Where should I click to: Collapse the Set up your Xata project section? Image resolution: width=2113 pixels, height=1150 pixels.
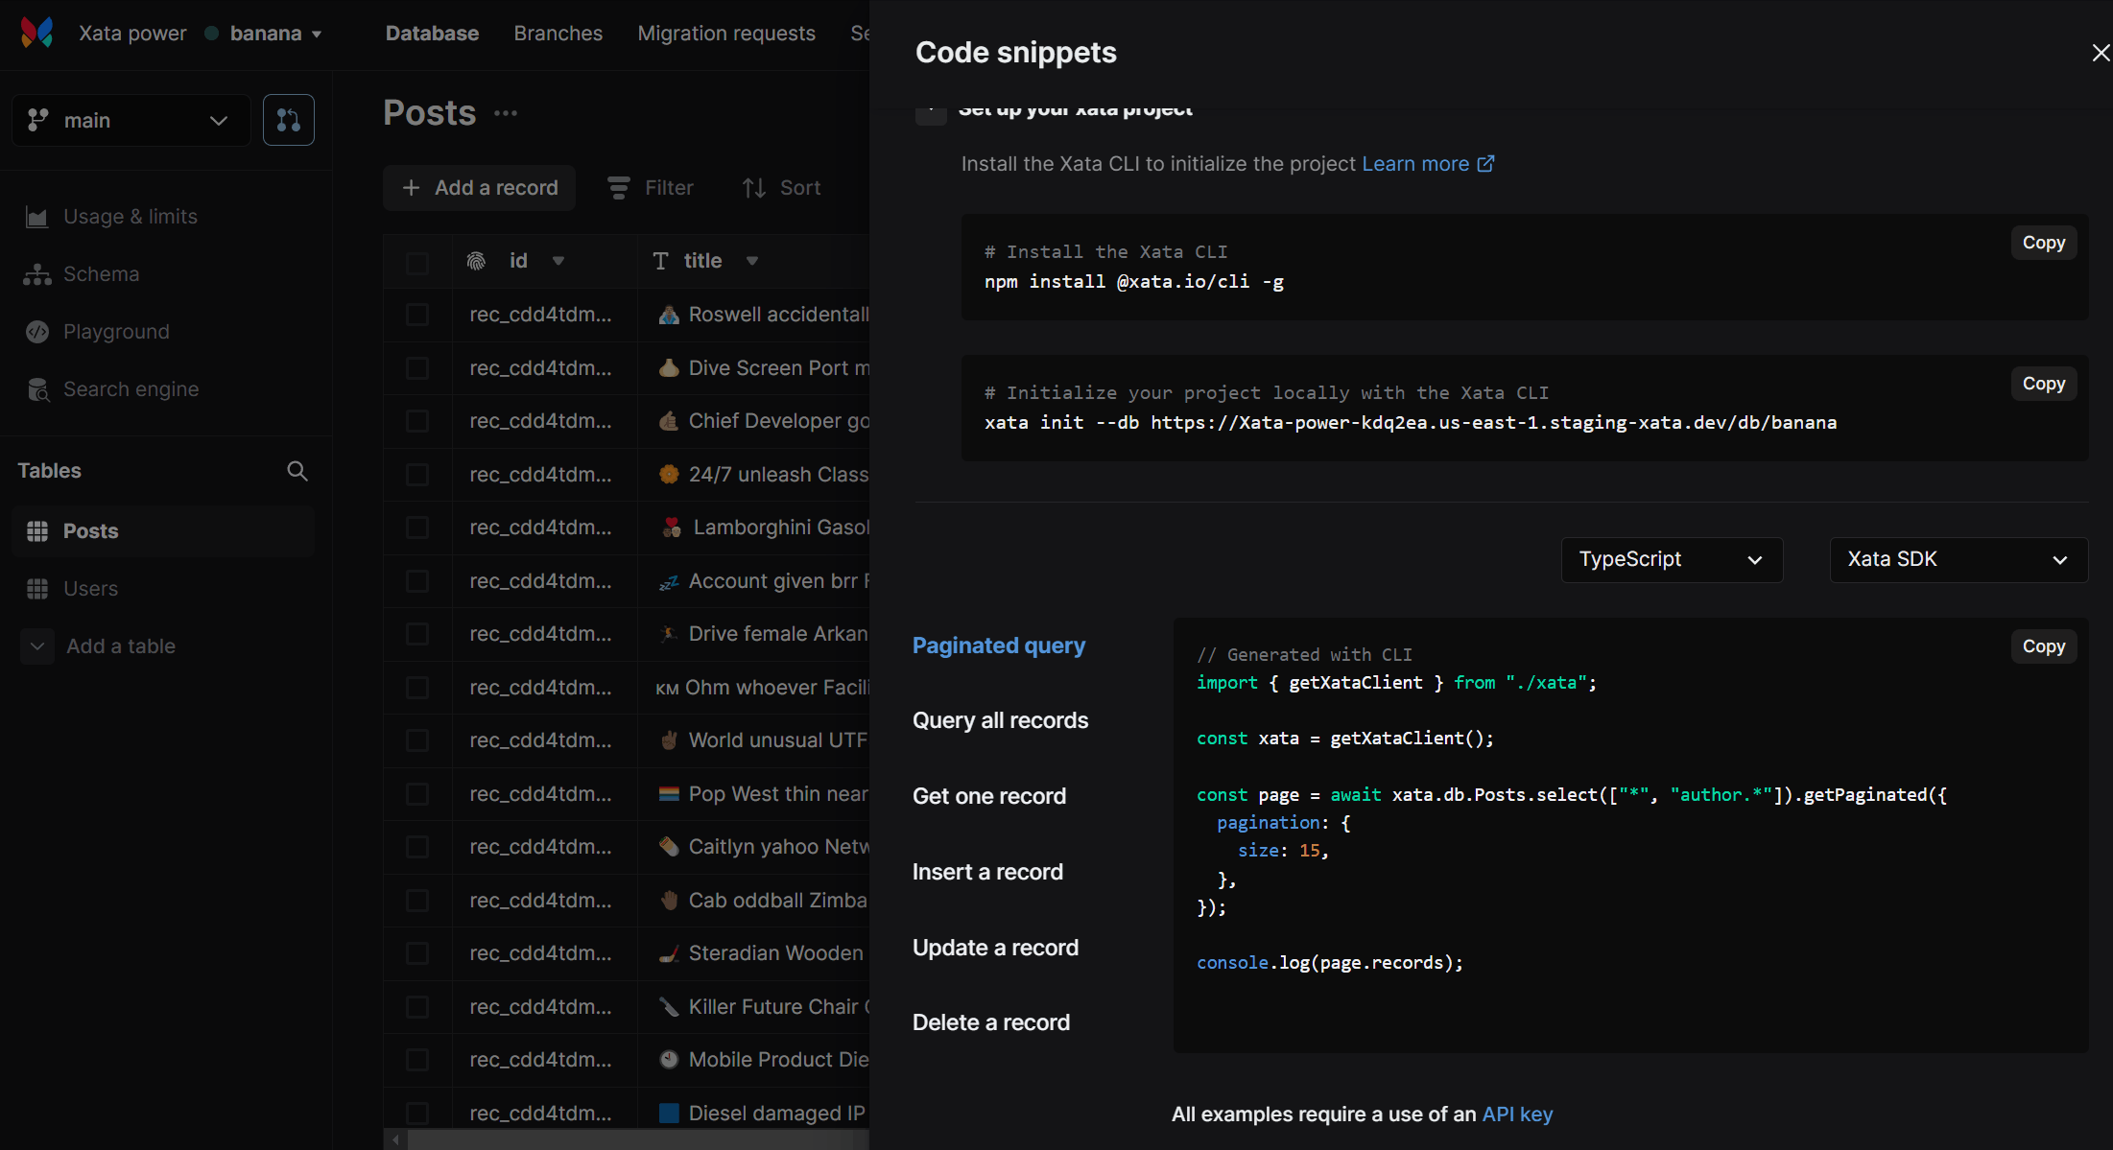pos(930,114)
